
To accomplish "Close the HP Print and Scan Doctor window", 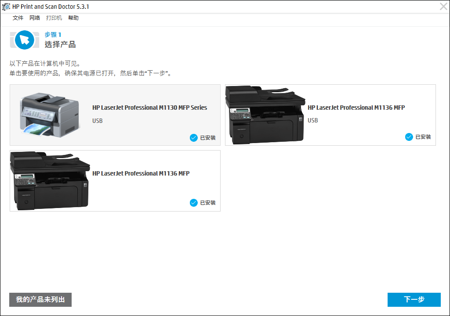I will [444, 6].
